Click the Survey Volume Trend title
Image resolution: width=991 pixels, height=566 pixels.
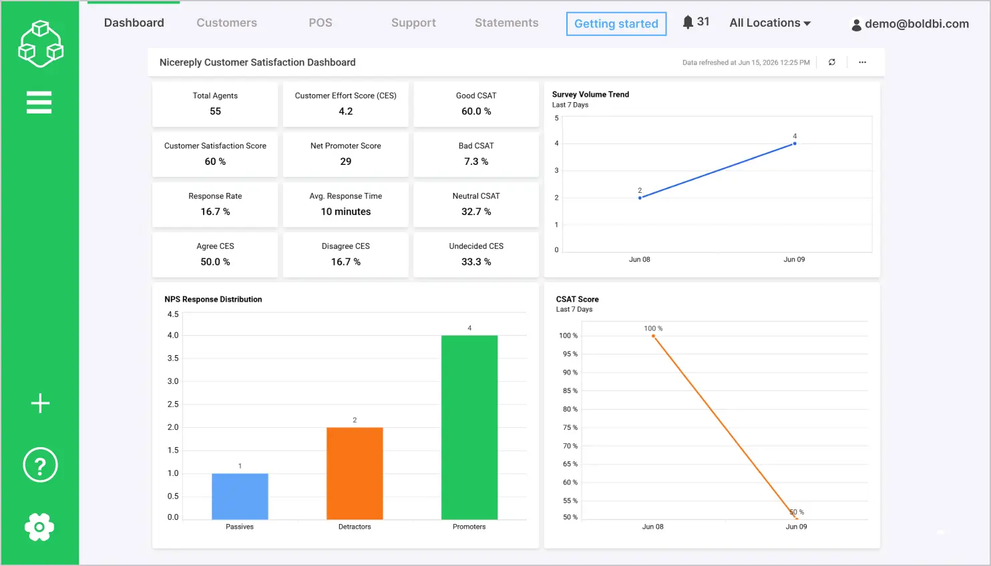click(x=590, y=94)
